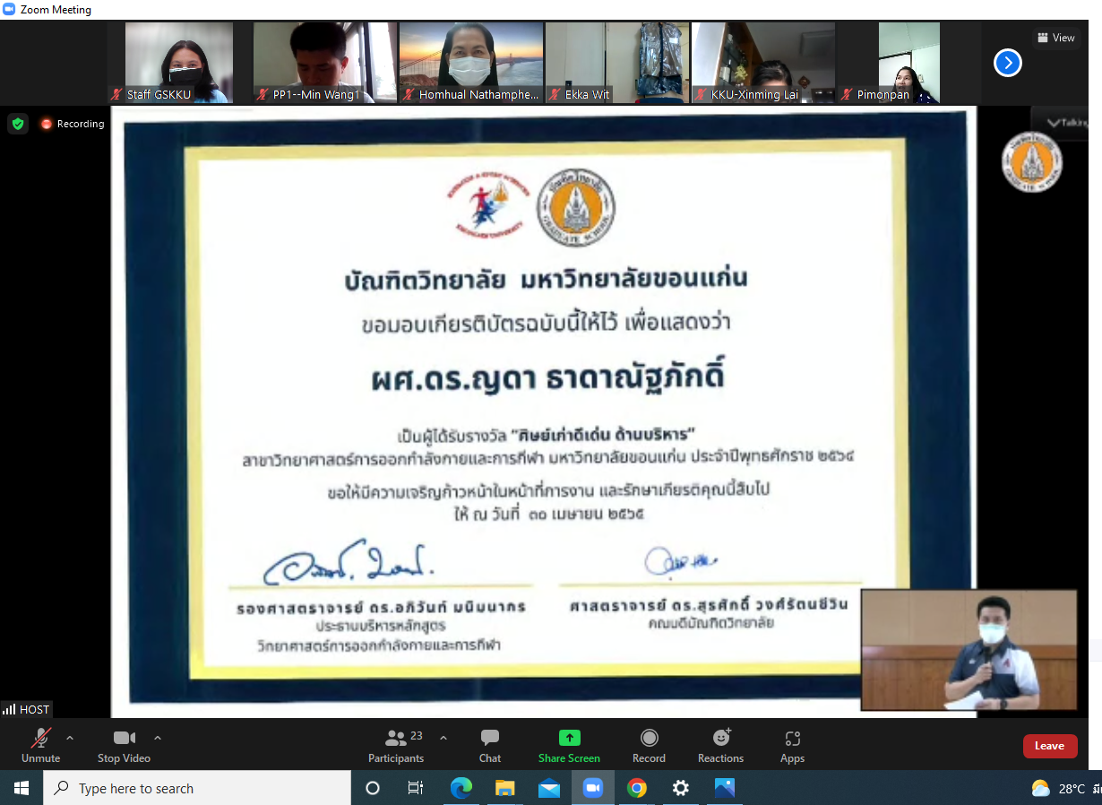Open Google Chrome from the taskbar
The width and height of the screenshot is (1102, 805).
tap(637, 788)
